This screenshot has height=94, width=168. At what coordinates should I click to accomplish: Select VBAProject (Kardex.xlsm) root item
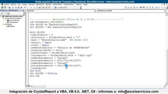[x=14, y=16]
